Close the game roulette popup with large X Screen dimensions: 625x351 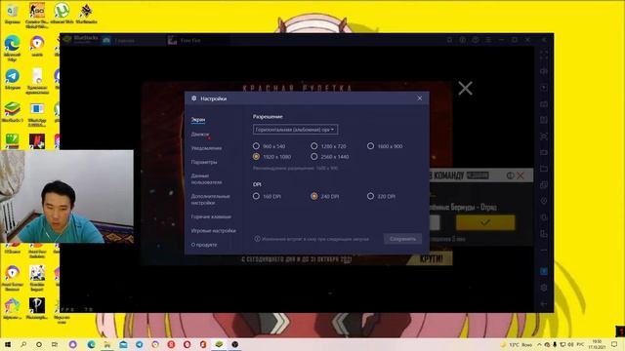465,88
